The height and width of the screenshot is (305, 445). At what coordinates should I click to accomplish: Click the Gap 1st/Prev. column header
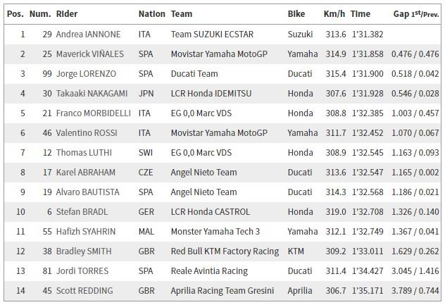click(x=416, y=13)
